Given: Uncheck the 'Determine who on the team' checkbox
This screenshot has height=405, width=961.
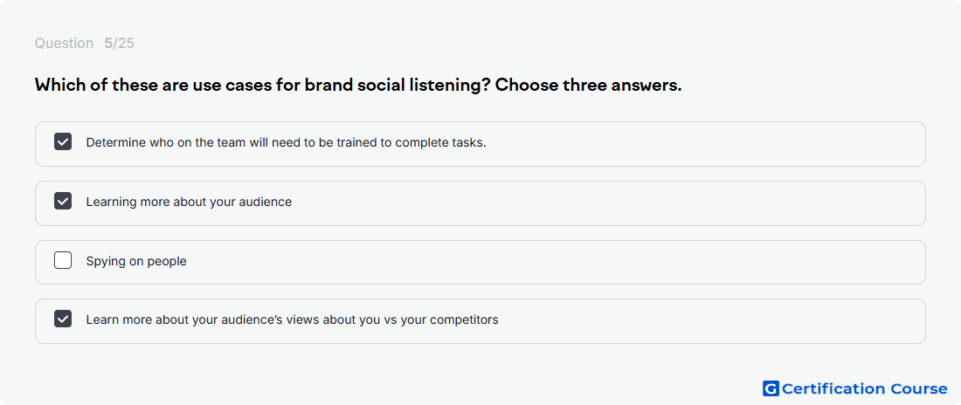Looking at the screenshot, I should point(63,142).
